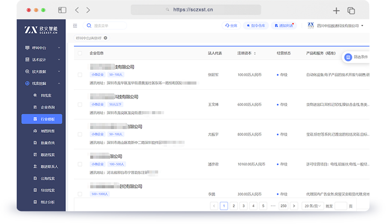Click the 产品和服务(精准) column header
Screen dimensions: 386x224
321,53
